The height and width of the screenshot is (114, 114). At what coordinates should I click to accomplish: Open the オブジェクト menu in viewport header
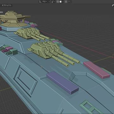pos(7,5)
